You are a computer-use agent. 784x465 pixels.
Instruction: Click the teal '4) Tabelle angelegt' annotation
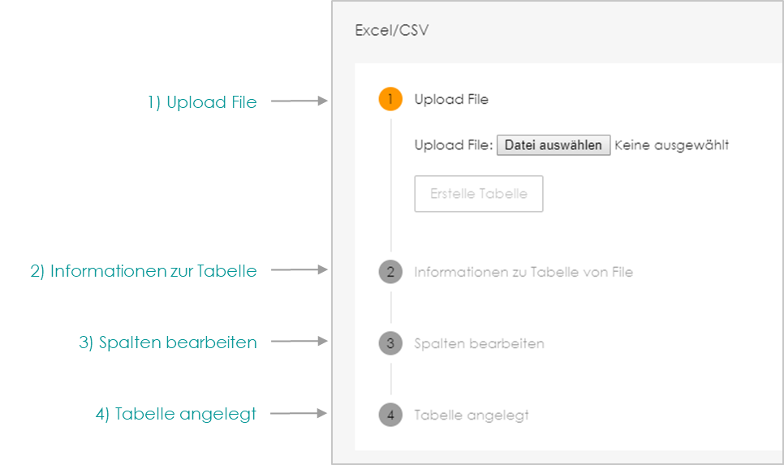[176, 414]
